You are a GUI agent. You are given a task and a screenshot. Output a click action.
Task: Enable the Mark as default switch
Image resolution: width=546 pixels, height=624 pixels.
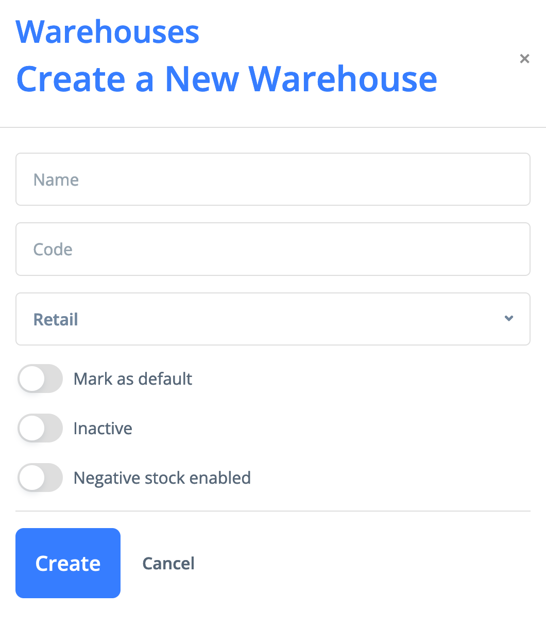click(40, 379)
